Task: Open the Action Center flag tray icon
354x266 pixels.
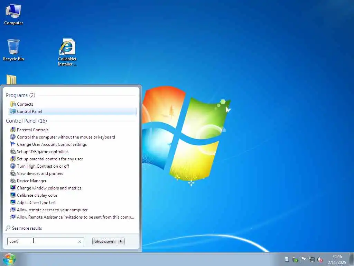Action: (x=304, y=259)
